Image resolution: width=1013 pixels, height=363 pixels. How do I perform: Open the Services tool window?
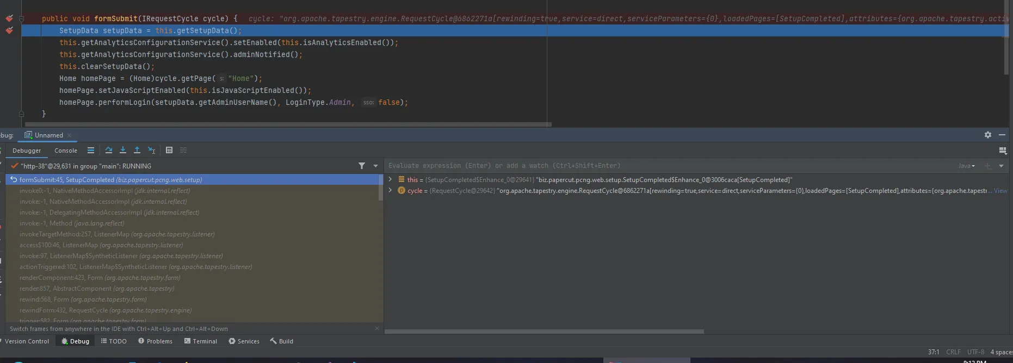click(244, 341)
